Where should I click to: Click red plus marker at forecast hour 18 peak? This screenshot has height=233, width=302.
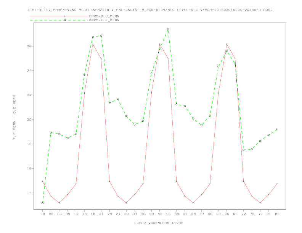93,44
